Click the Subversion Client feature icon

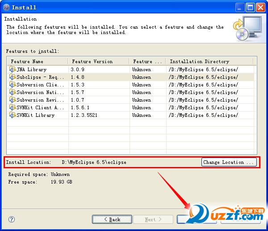click(13, 85)
